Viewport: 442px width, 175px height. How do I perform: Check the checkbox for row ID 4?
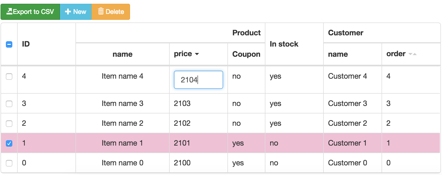coord(9,77)
